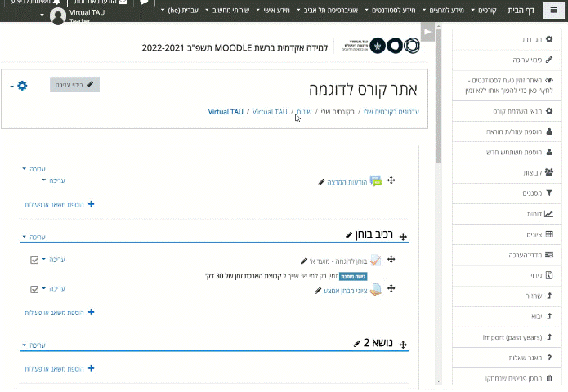The height and width of the screenshot is (392, 568).
Task: Expand עריכה dropdown for בוחן לדוגמה
Action: [54, 260]
